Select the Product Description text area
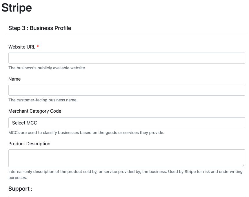 [127, 158]
